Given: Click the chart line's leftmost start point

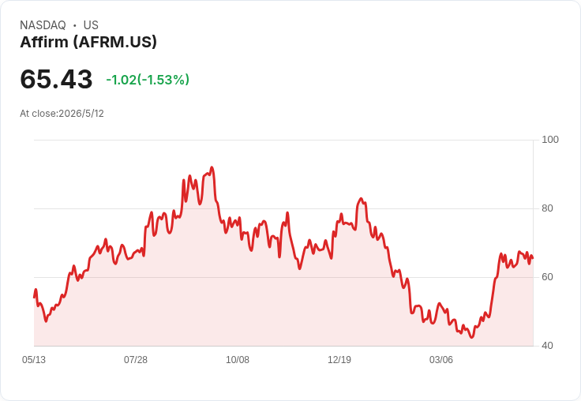Looking at the screenshot, I should pyautogui.click(x=35, y=297).
